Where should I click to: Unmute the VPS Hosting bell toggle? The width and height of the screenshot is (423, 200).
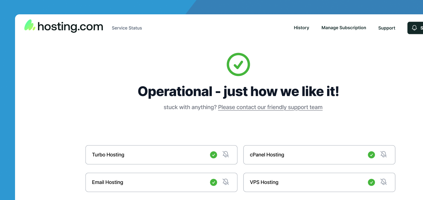coord(384,182)
